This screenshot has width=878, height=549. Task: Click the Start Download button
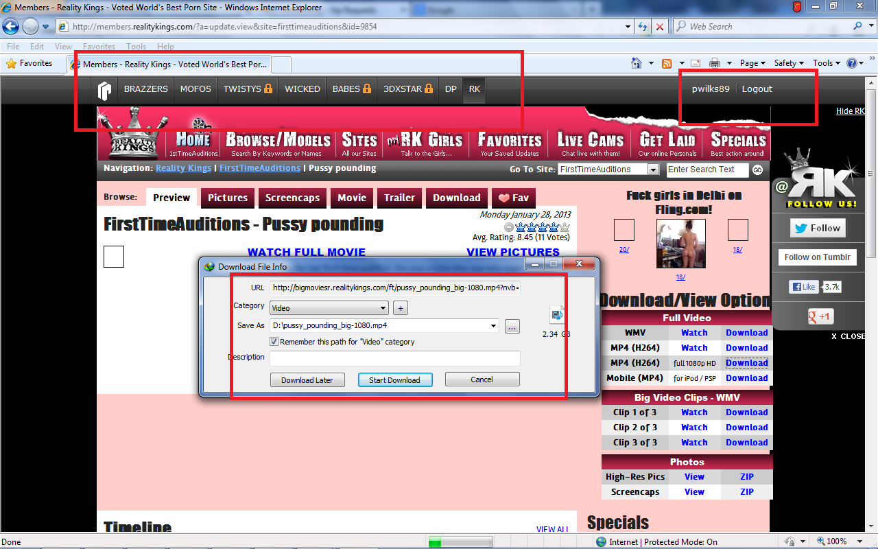(x=394, y=379)
